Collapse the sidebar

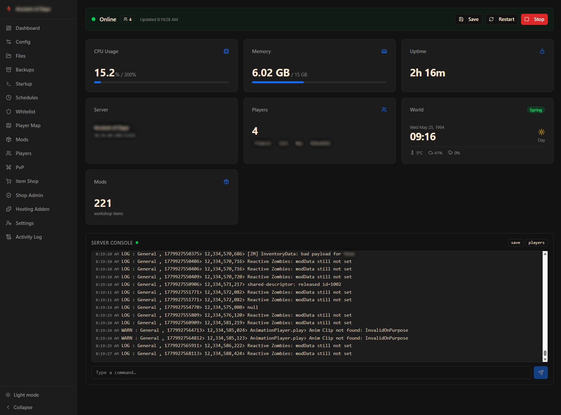coord(20,407)
